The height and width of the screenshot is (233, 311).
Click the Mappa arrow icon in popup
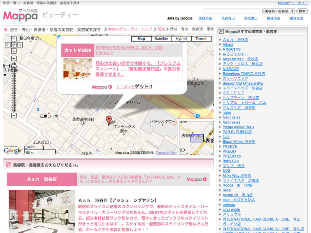[110, 87]
